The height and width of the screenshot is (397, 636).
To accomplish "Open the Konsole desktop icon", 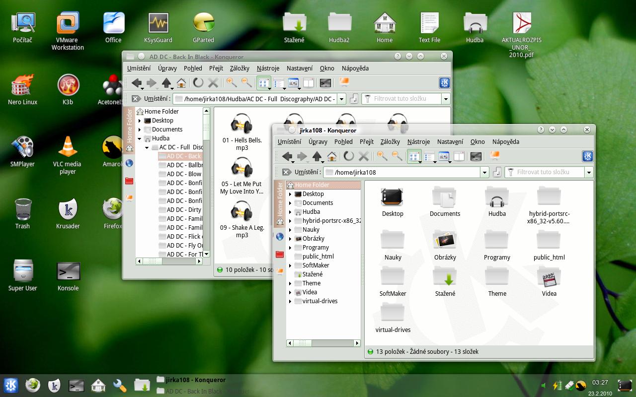I will 68,276.
